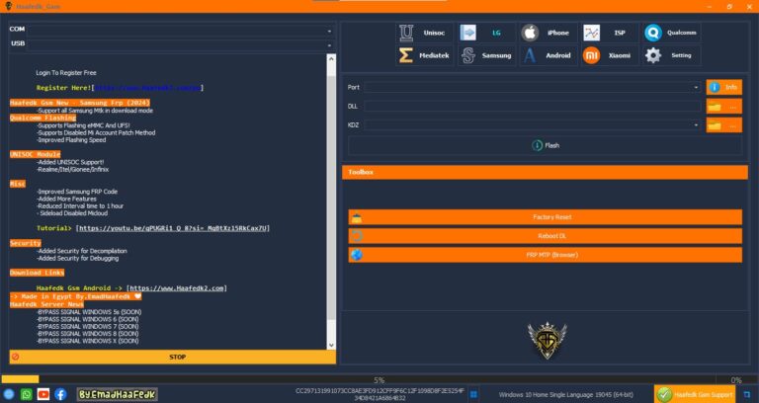
Task: Click the ISP chart icon
Action: click(592, 33)
